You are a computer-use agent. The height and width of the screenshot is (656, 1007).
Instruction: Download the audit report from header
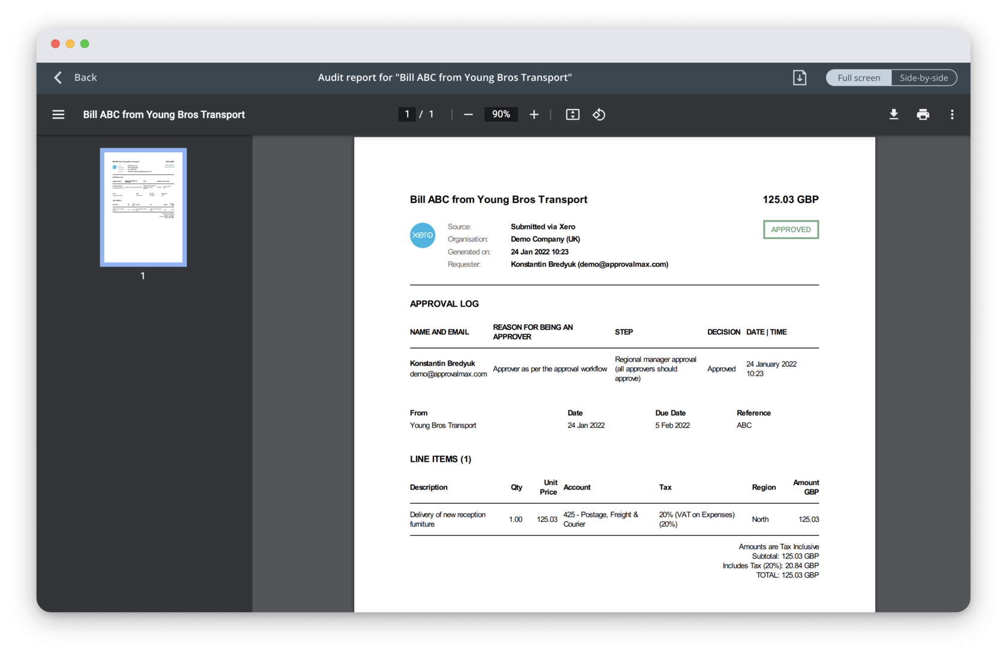click(799, 78)
